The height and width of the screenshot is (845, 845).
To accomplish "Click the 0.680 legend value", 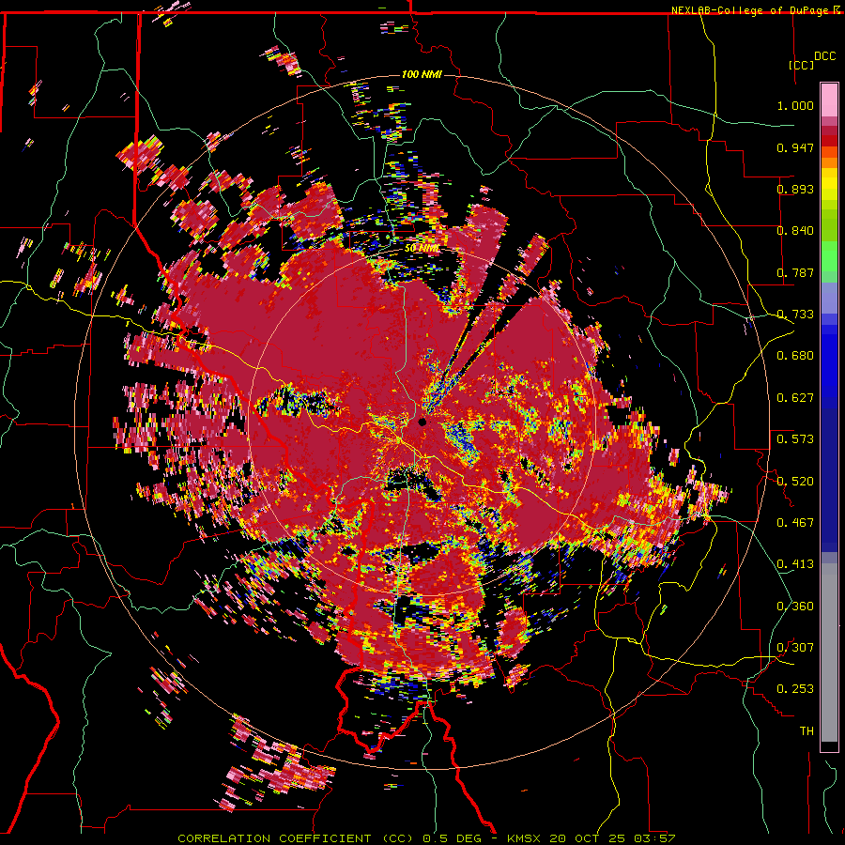I will (x=795, y=356).
